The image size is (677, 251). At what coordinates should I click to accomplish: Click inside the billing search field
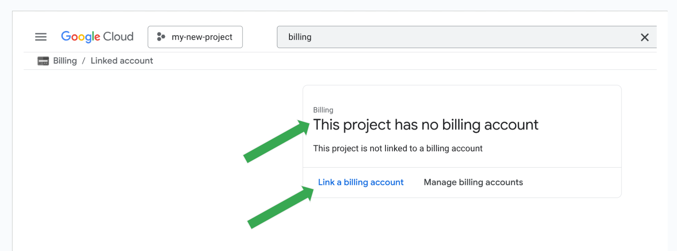[431, 37]
